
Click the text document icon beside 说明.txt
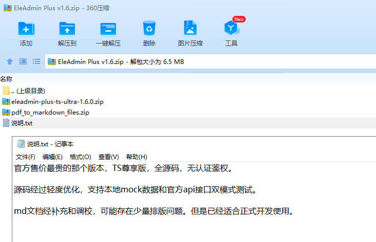pos(6,123)
